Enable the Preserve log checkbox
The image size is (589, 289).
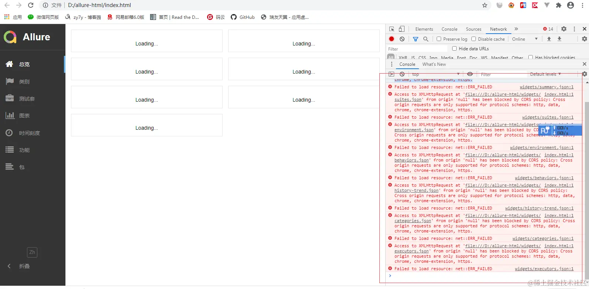439,39
